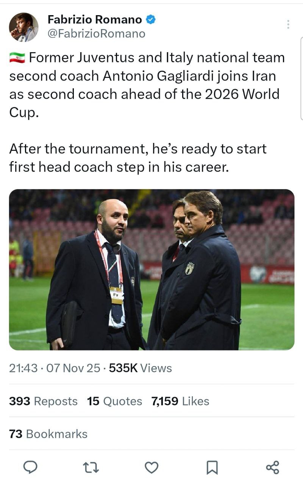Image resolution: width=303 pixels, height=484 pixels.
Task: Click the 535K Views count
Action: point(140,368)
